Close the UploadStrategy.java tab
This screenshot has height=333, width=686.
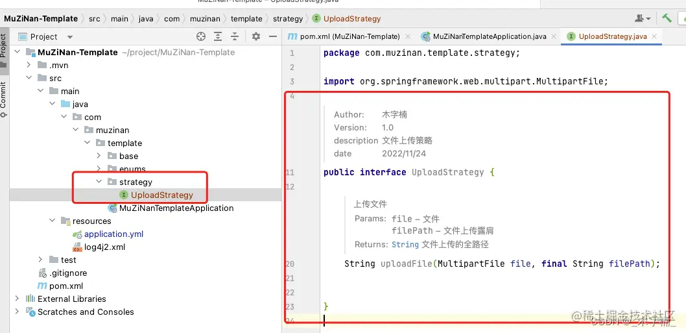pyautogui.click(x=654, y=36)
